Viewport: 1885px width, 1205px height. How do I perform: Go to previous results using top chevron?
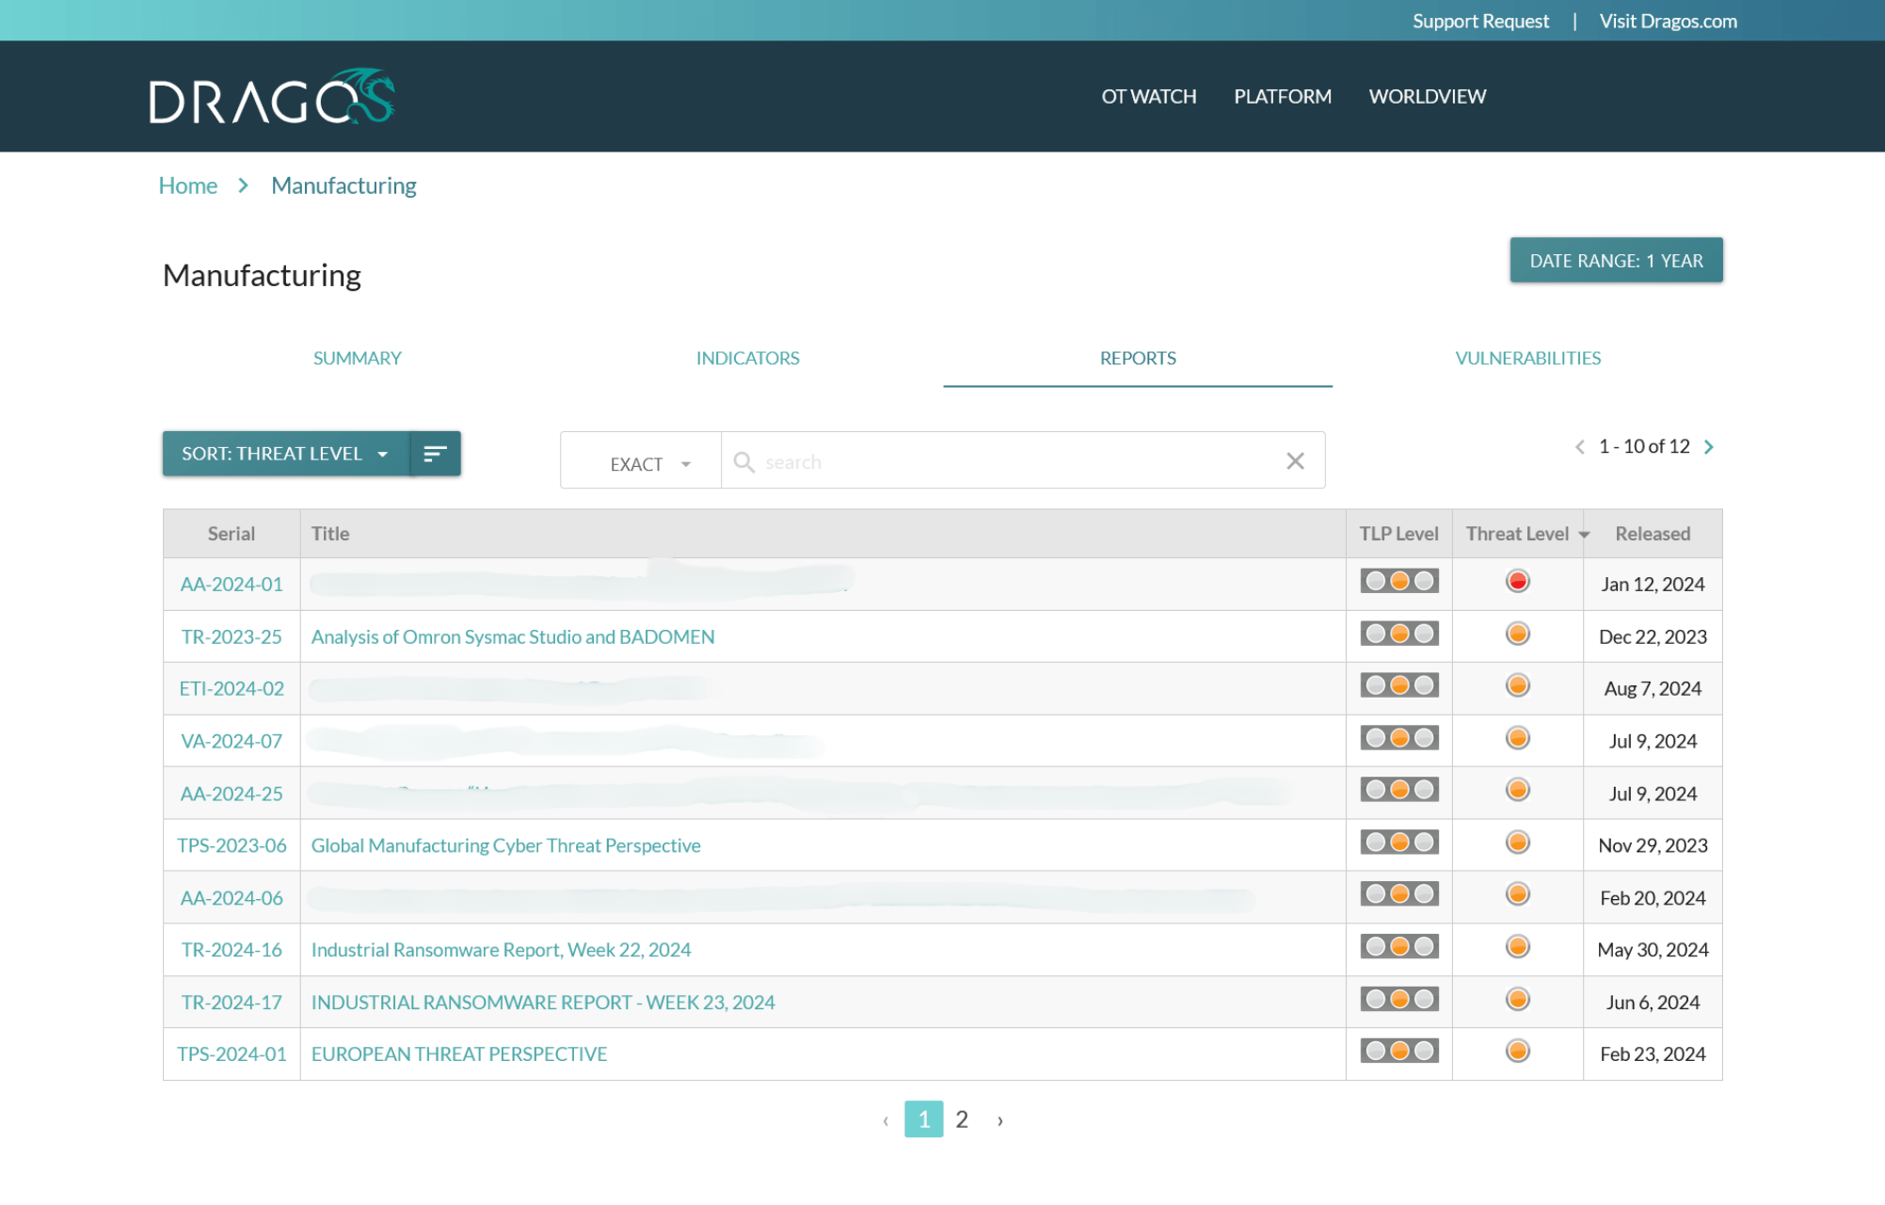point(1580,447)
